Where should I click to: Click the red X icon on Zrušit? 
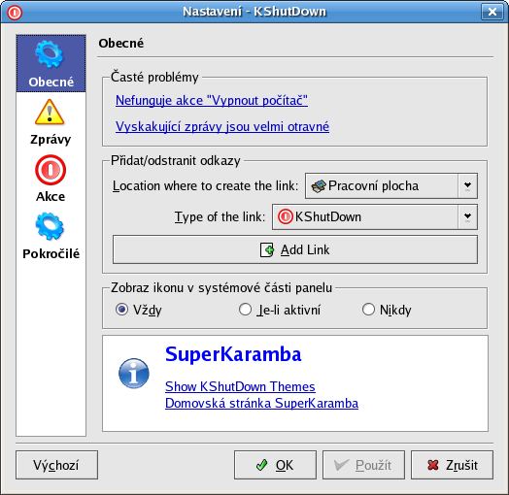click(432, 465)
